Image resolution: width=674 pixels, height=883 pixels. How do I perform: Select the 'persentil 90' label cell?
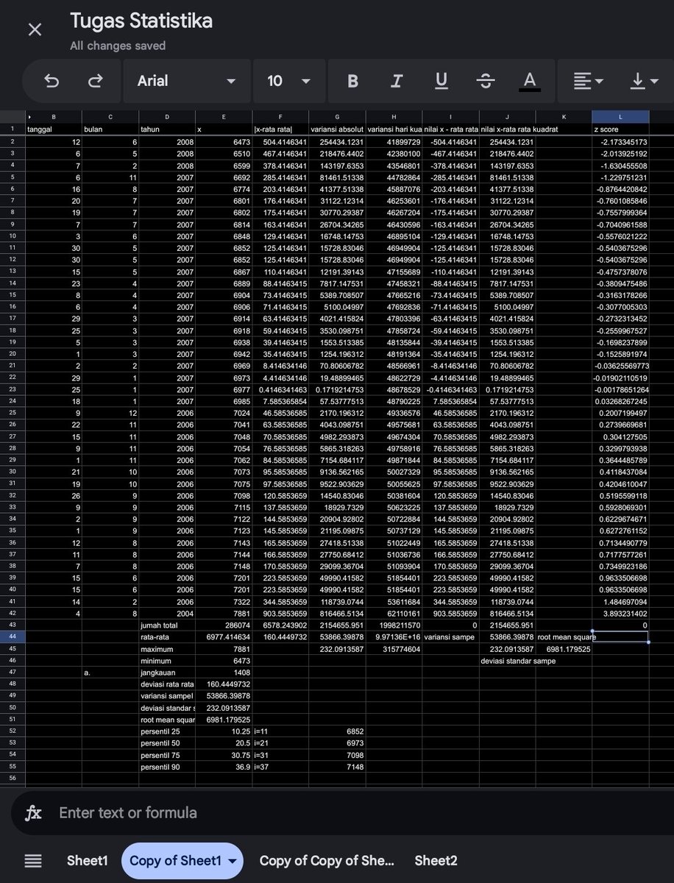(167, 767)
